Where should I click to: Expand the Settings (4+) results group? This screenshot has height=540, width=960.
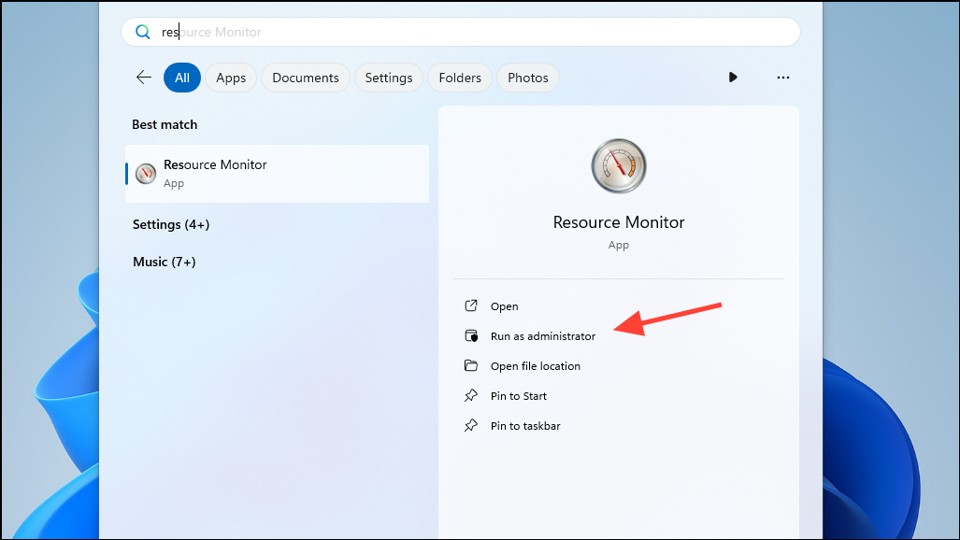(x=171, y=225)
